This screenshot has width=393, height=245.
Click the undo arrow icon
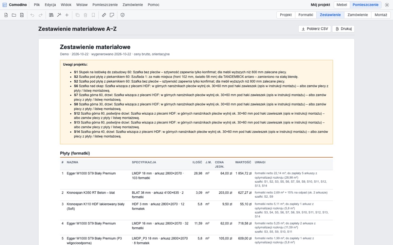[x=32, y=15]
